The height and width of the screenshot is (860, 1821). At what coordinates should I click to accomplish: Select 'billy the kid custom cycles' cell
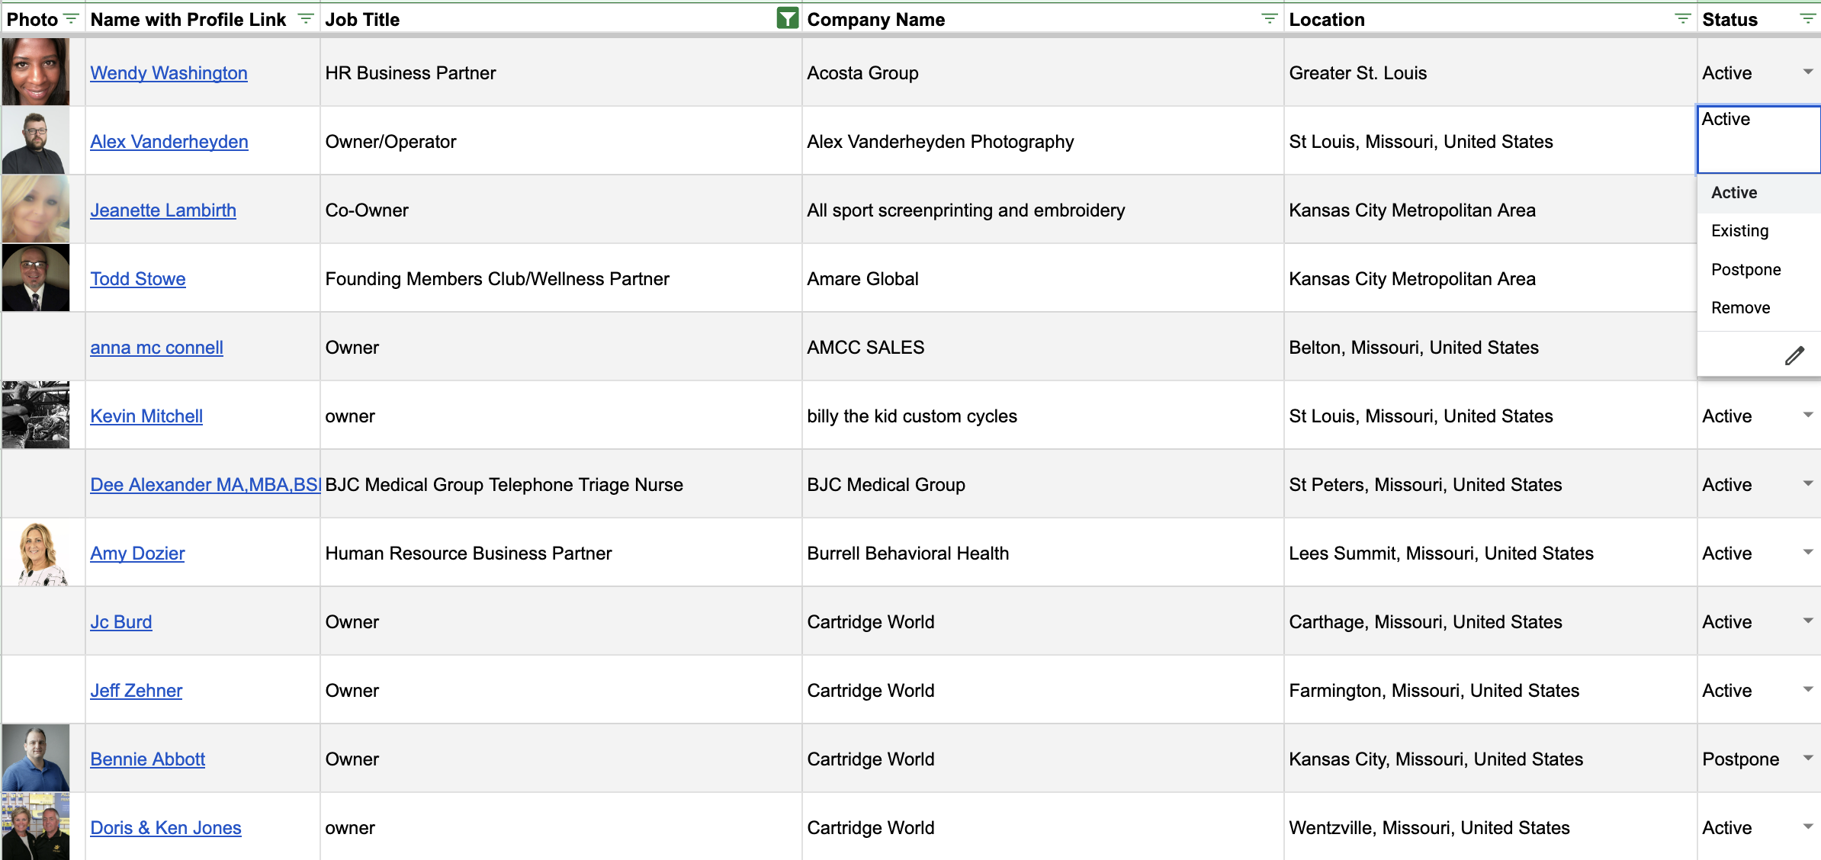(1042, 416)
